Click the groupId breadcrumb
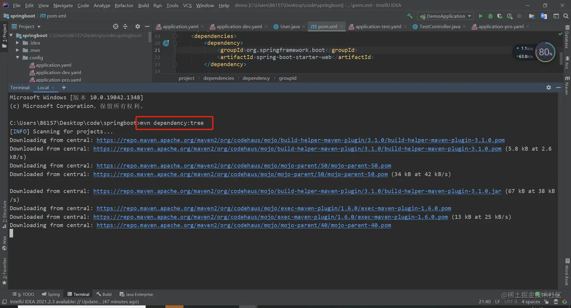571x308 pixels. pyautogui.click(x=287, y=78)
